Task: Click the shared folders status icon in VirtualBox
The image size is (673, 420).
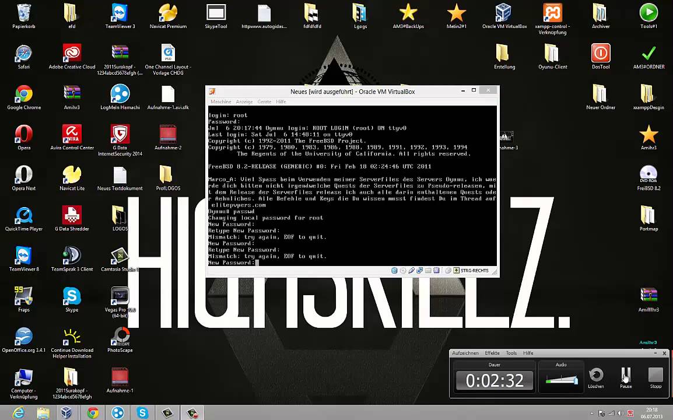Action: (428, 271)
